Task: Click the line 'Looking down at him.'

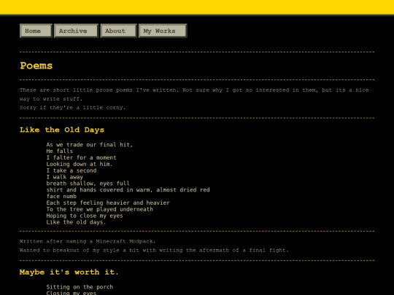Action: pyautogui.click(x=80, y=164)
